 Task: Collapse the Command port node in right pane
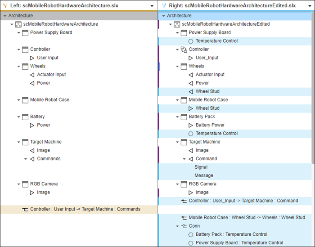pos(184,159)
